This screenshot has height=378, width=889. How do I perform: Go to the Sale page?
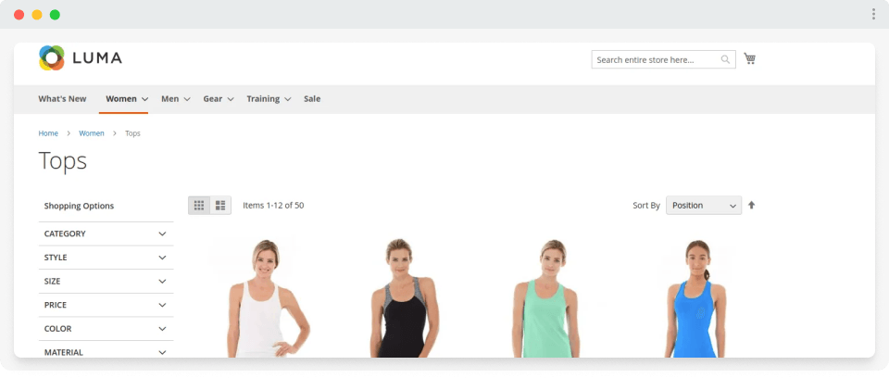pyautogui.click(x=312, y=99)
